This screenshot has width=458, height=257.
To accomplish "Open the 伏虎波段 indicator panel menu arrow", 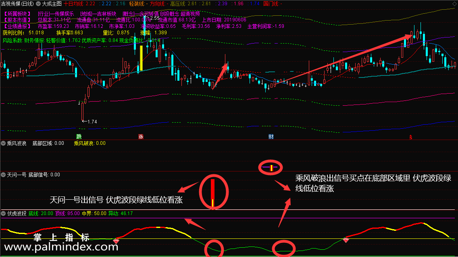I will (x=3, y=213).
